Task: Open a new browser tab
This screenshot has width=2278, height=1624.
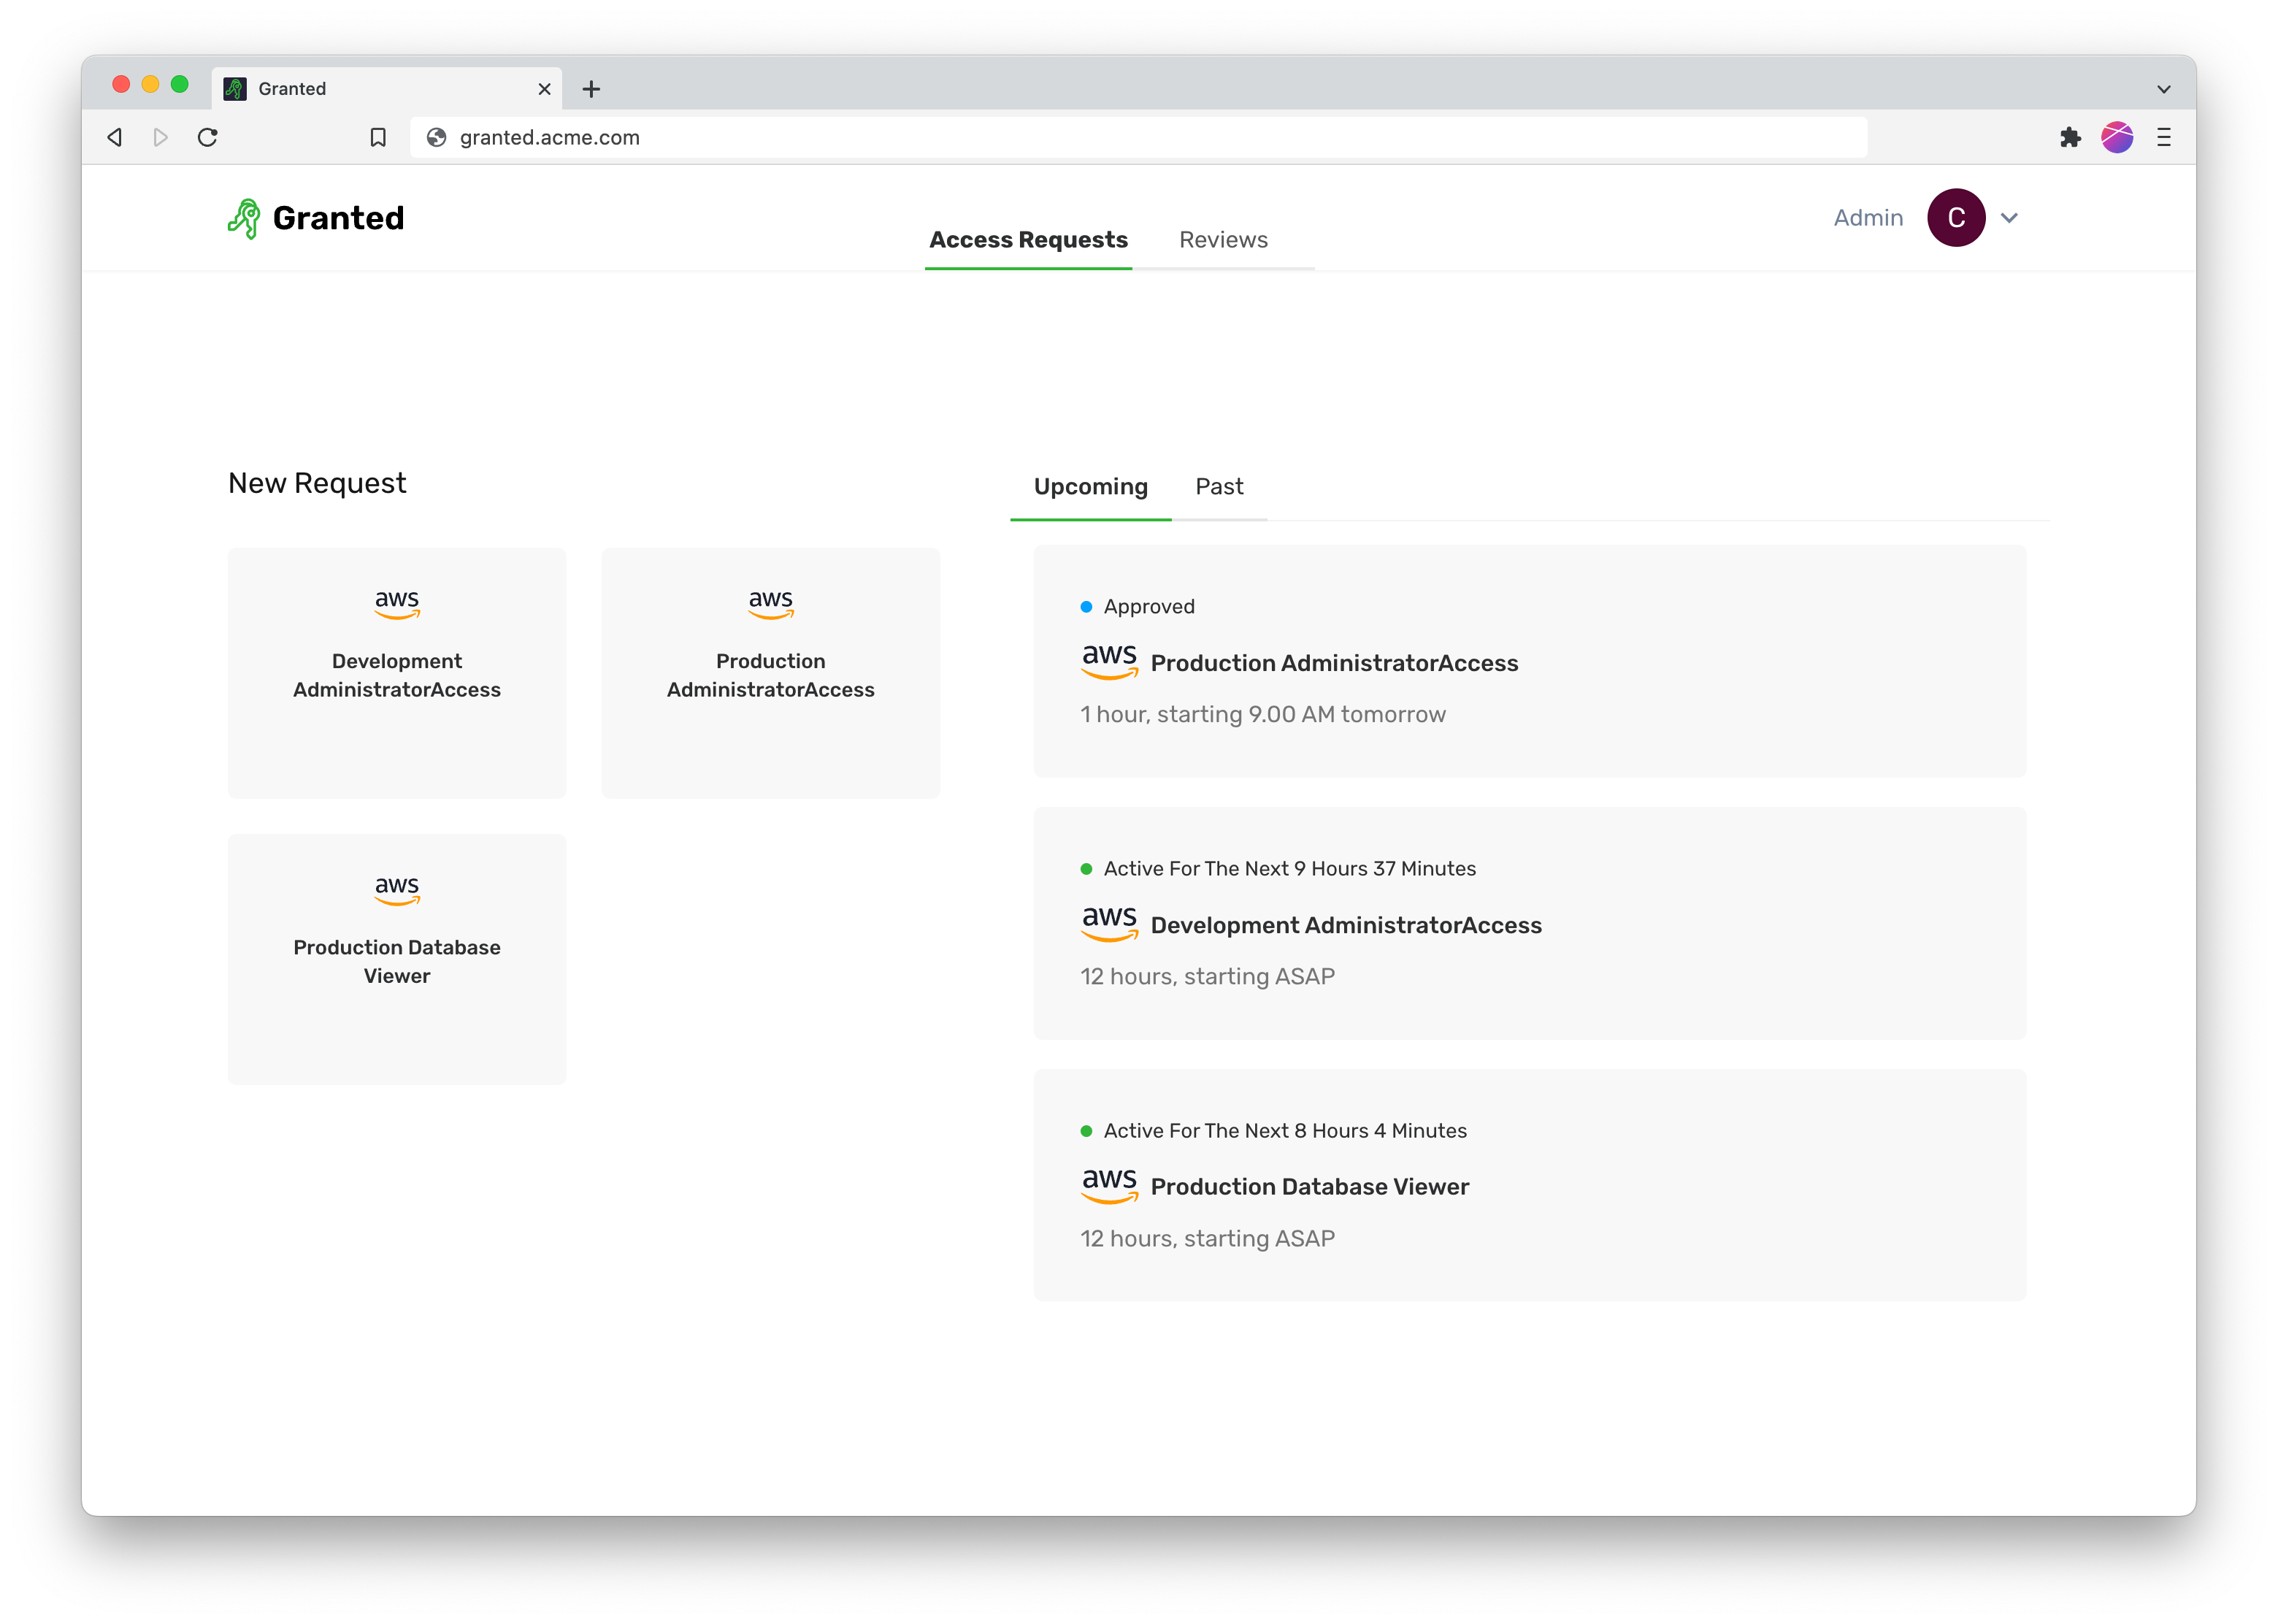Action: (x=591, y=89)
